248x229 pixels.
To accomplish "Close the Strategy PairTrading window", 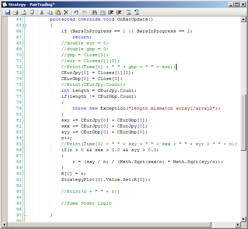I will 243,5.
